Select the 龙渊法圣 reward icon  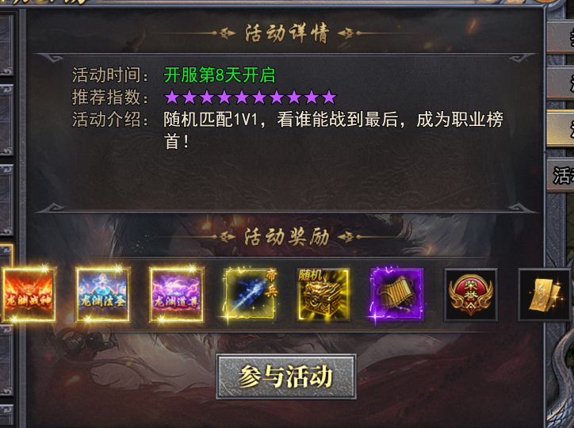103,295
